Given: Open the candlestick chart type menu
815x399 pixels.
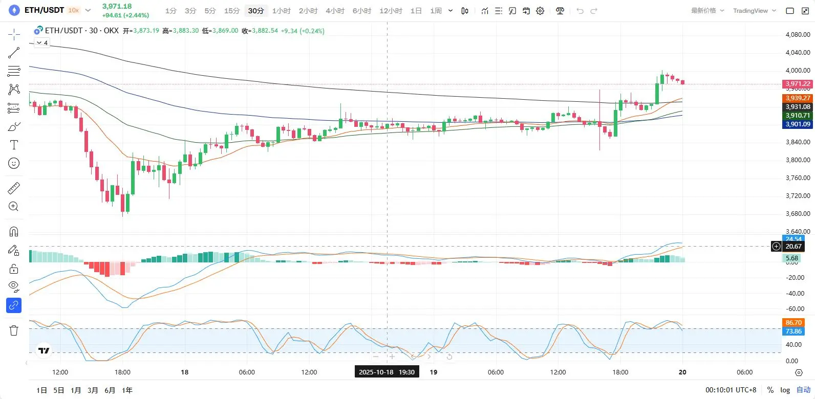Looking at the screenshot, I should tap(465, 11).
